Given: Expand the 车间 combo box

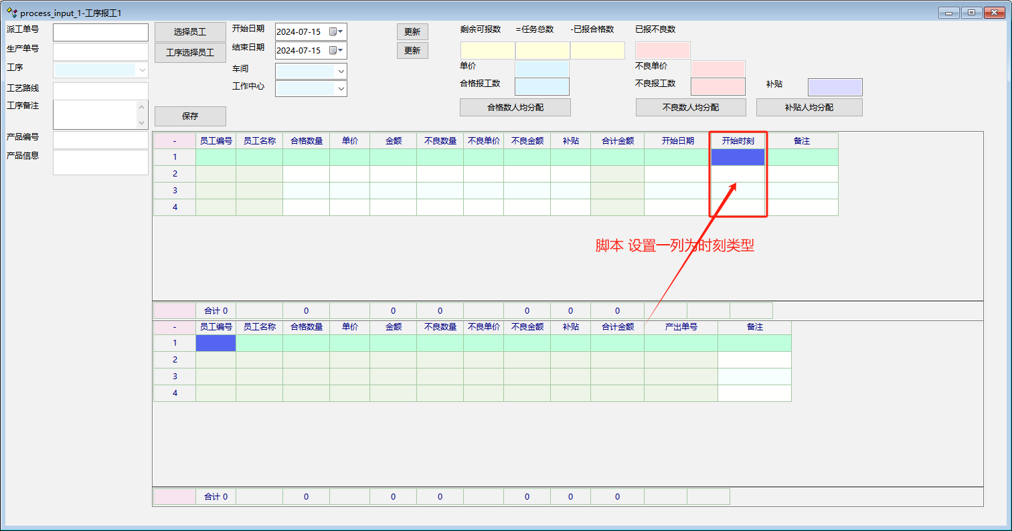Looking at the screenshot, I should [x=341, y=71].
